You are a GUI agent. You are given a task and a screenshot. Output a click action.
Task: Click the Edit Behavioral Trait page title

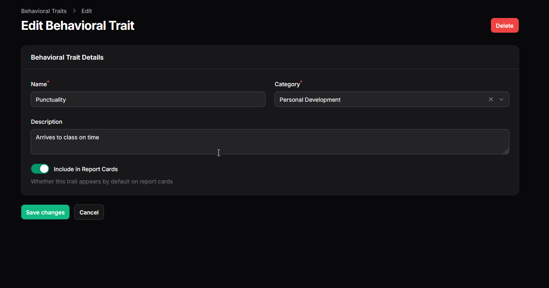78,25
